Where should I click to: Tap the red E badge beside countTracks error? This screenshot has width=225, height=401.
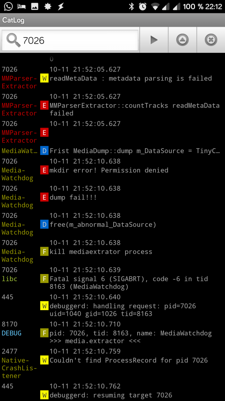point(44,106)
